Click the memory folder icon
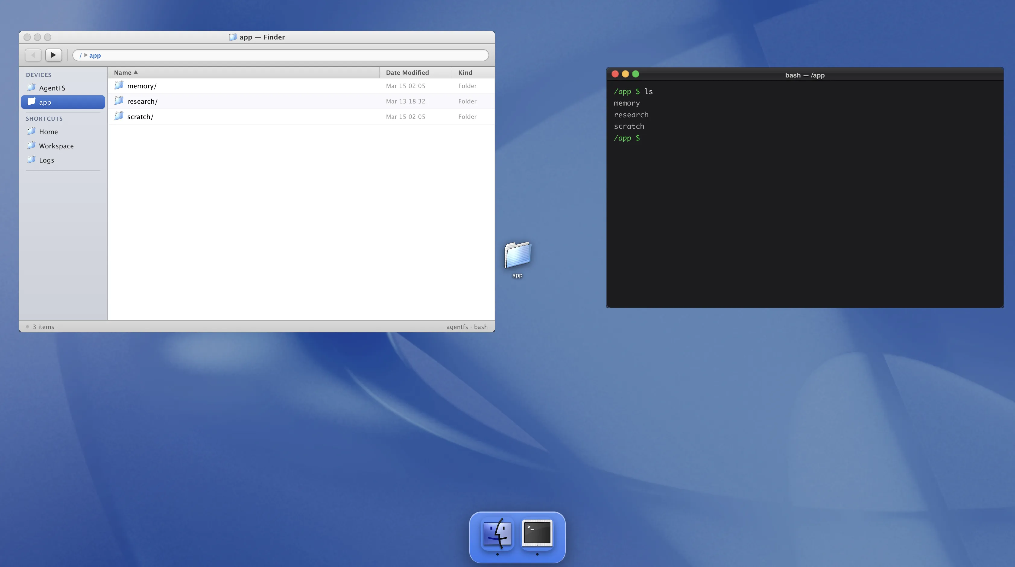This screenshot has width=1015, height=567. point(119,86)
